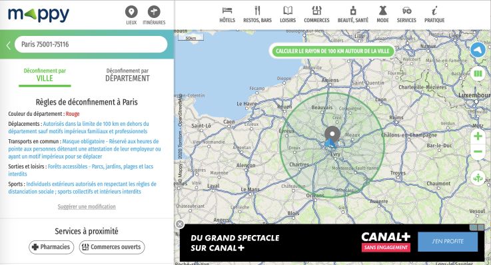Viewport: 491px width, 265px height.
Task: Click the Pharmacies button
Action: [51, 247]
